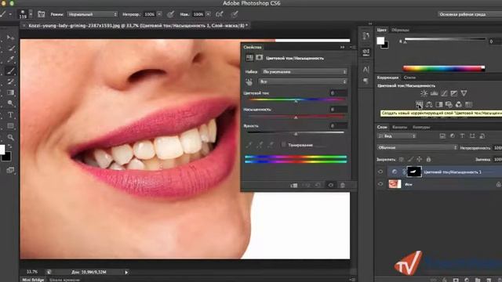Add a Levels adjustment layer

pos(434,93)
